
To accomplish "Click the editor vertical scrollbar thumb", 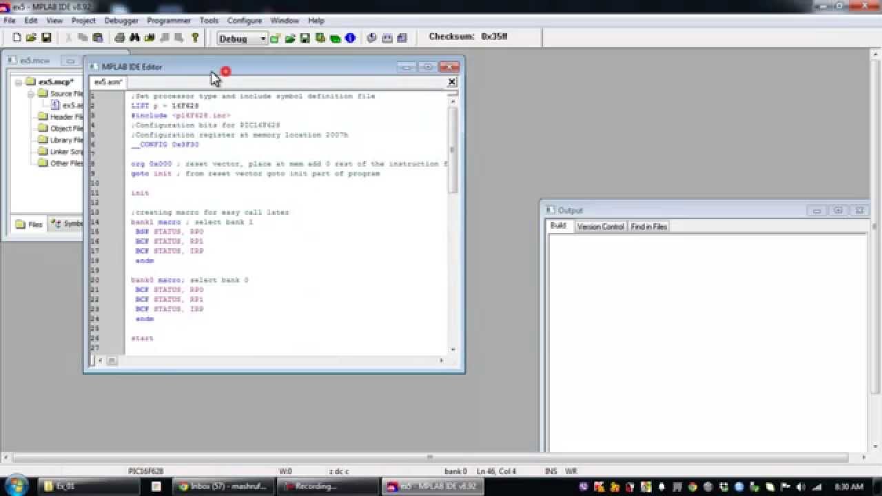I will 453,149.
